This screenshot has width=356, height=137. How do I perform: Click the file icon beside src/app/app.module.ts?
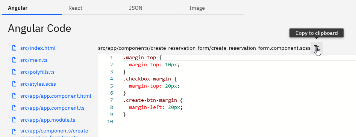click(14, 120)
